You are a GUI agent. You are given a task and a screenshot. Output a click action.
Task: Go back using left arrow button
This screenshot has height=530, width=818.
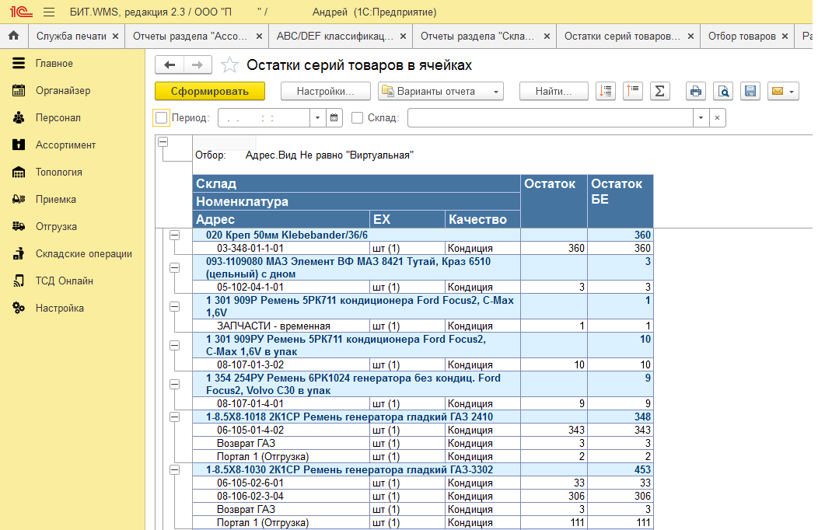[170, 65]
